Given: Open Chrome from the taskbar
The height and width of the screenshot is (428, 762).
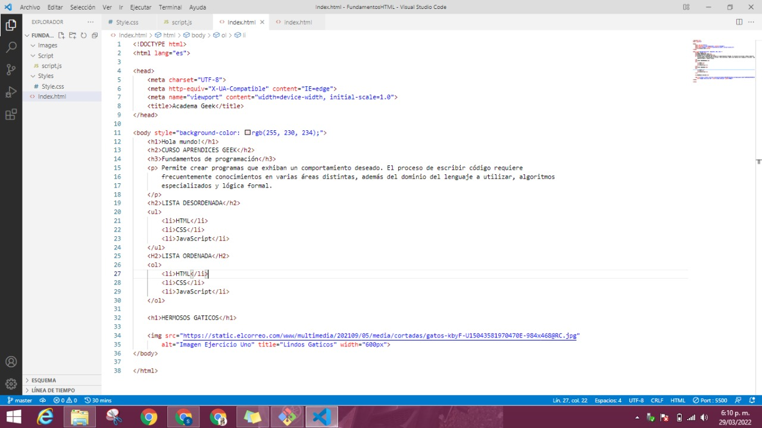Looking at the screenshot, I should (149, 416).
